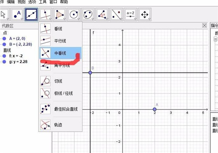Select the Polygon tool
This screenshot has width=218, height=153.
[x=59, y=14]
